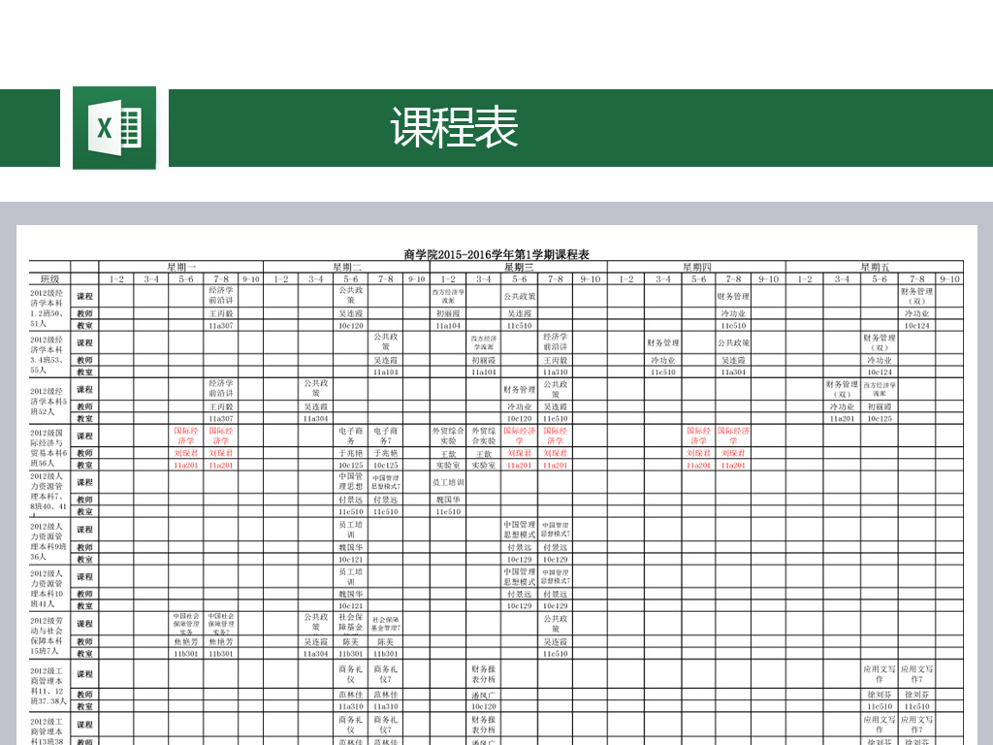Screen dimensions: 993x745
Task: Select class cell 2012级国际经济与贸易本科6班56人
Action: tap(48, 448)
